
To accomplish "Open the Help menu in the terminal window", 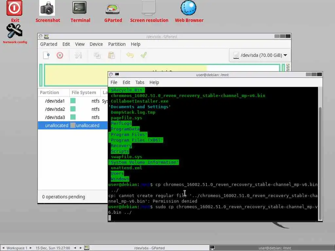I will tap(154, 82).
